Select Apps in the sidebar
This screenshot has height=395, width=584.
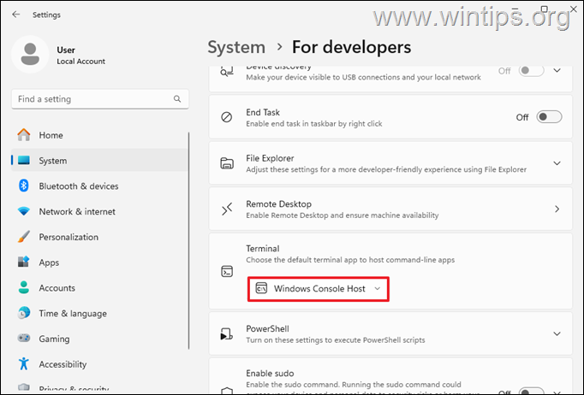[100, 262]
